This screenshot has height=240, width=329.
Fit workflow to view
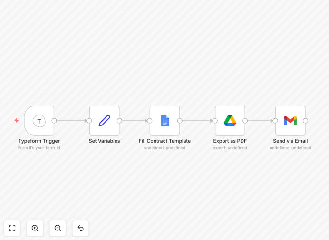[x=12, y=228]
